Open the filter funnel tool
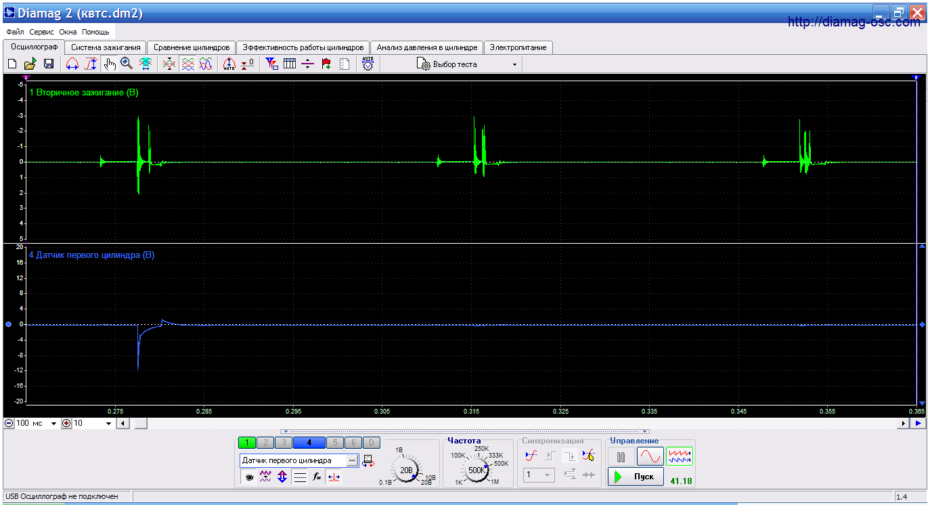This screenshot has width=930, height=505. [x=271, y=64]
